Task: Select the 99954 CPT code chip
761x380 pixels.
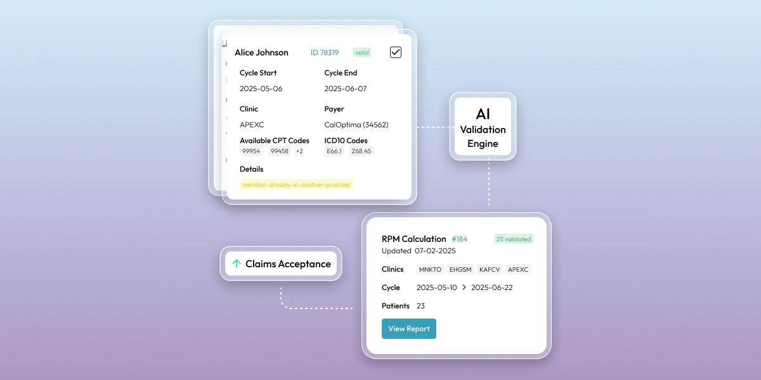Action: (250, 151)
